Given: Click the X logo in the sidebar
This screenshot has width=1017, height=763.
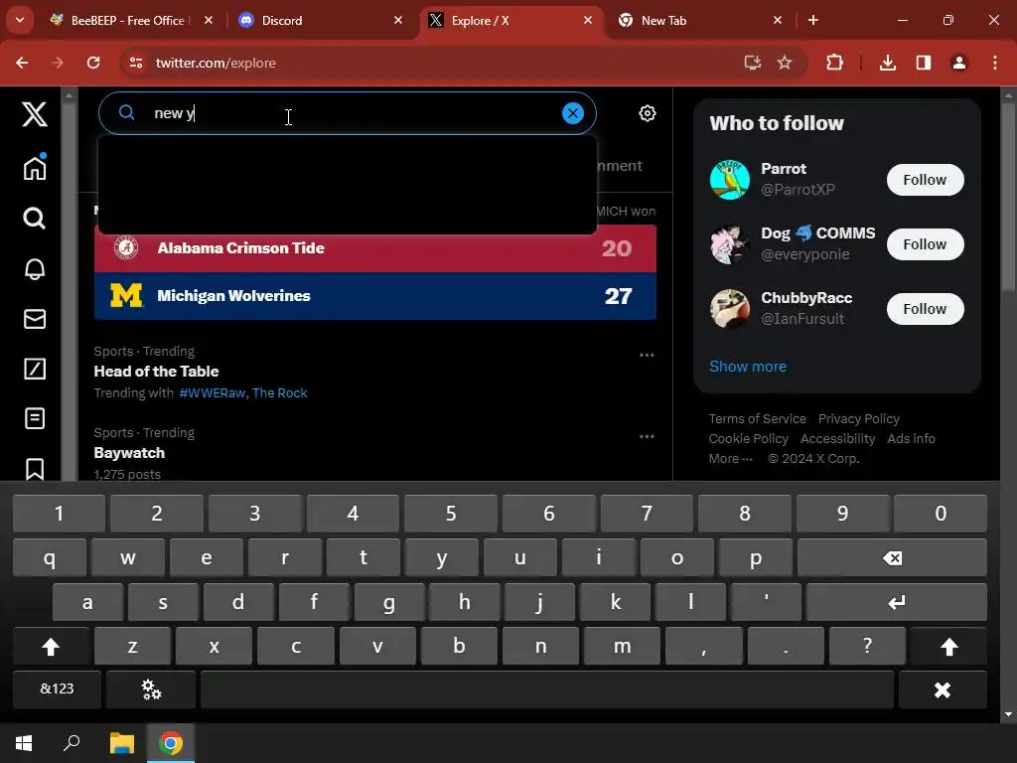Looking at the screenshot, I should point(35,114).
